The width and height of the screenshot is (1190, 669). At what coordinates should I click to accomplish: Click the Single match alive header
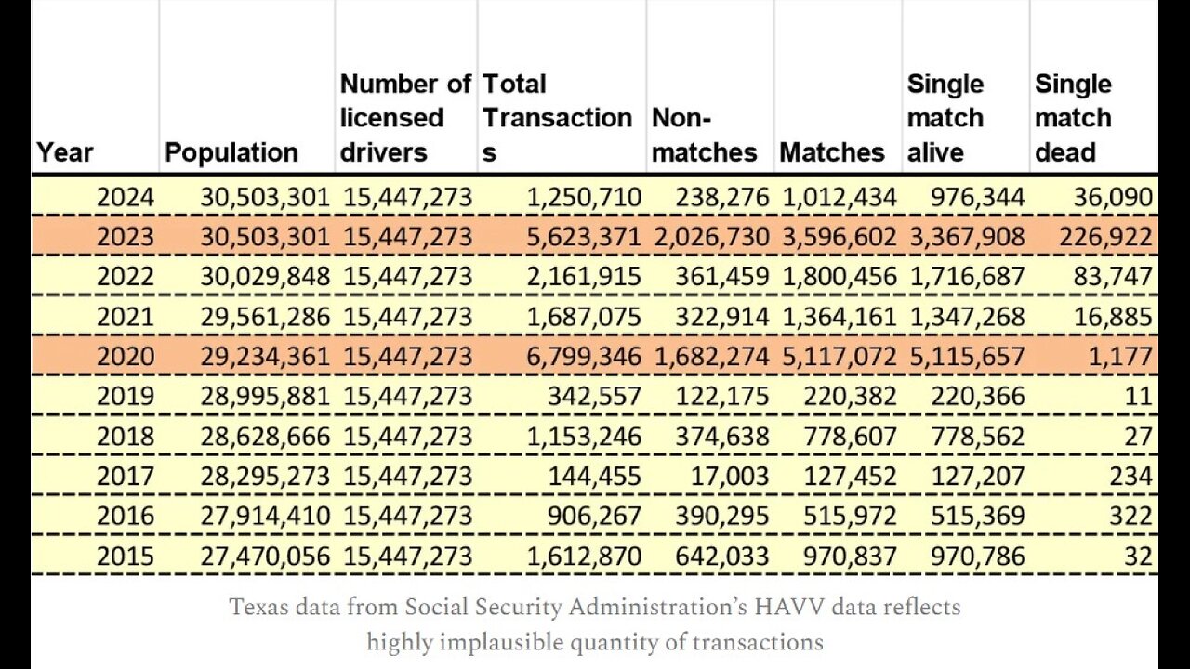pyautogui.click(x=945, y=118)
